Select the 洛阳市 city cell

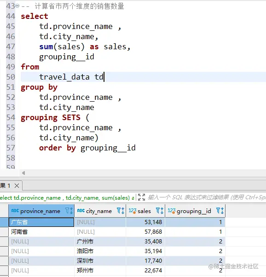point(100,251)
